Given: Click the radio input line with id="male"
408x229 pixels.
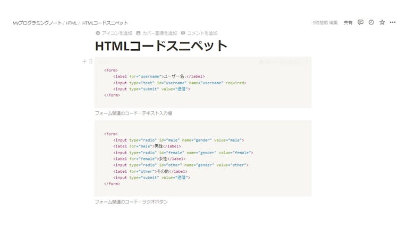Looking at the screenshot, I should [x=178, y=140].
